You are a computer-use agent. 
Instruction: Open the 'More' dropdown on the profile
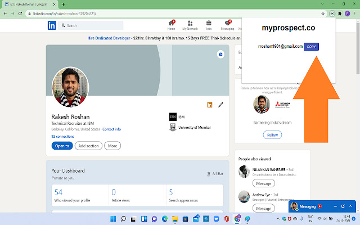coord(112,146)
